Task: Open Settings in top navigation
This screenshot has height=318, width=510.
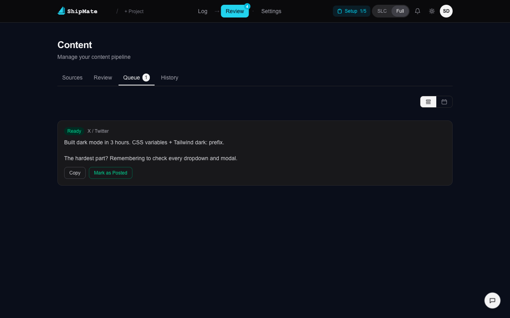Action: (271, 11)
